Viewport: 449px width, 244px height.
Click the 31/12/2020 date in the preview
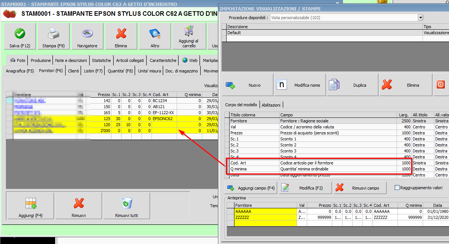[x=437, y=217]
